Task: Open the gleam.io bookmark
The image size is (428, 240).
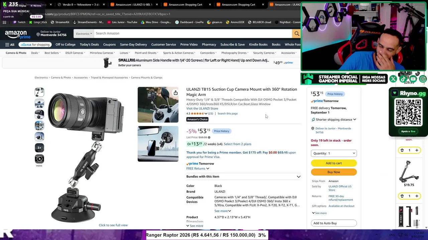Action: click(214, 22)
